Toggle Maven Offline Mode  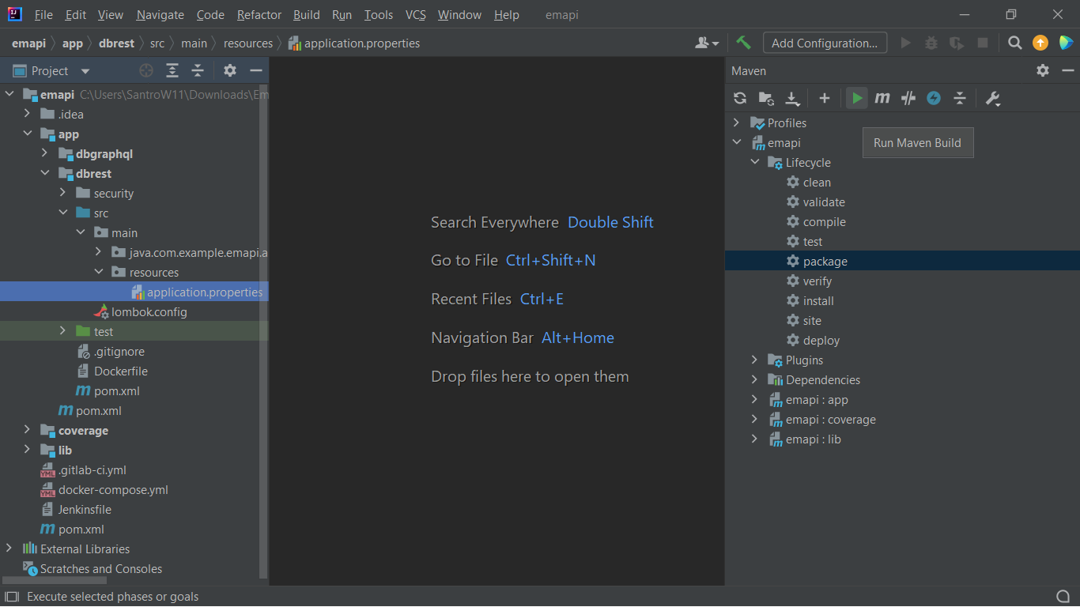(x=908, y=98)
